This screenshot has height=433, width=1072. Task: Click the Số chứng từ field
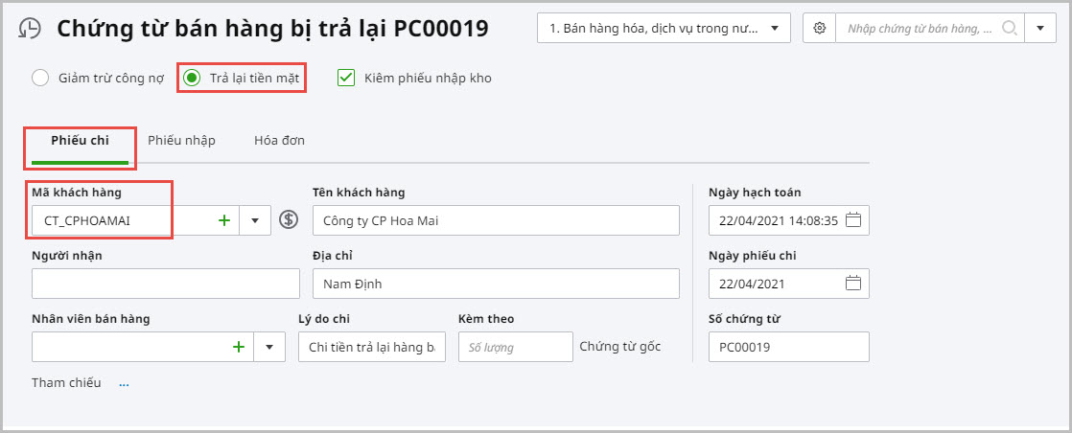pos(788,347)
